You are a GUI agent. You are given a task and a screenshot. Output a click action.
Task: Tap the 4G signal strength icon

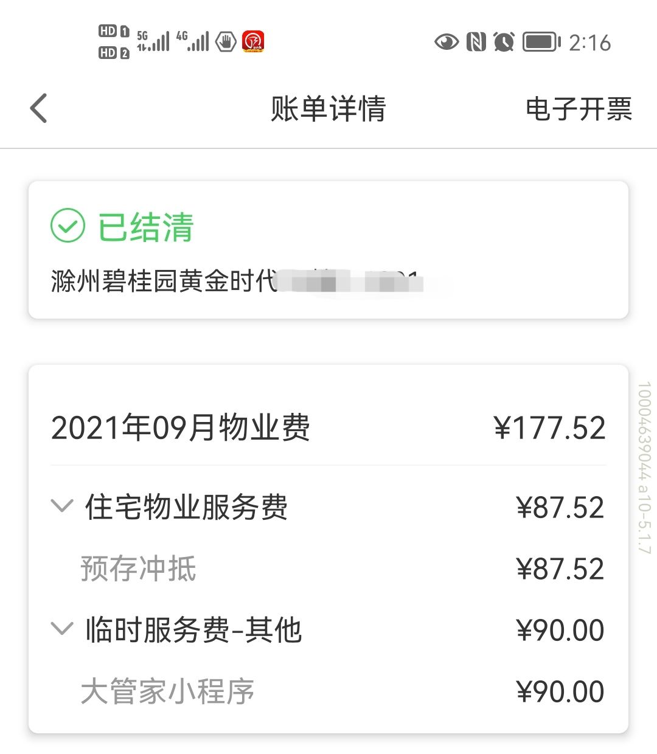(192, 41)
